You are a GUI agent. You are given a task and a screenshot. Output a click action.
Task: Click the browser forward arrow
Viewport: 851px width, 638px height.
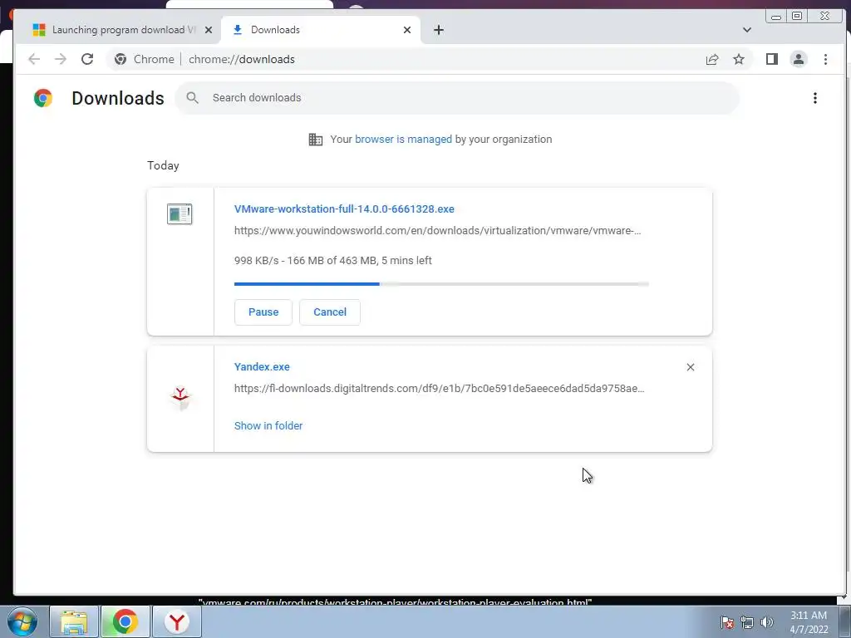tap(60, 59)
